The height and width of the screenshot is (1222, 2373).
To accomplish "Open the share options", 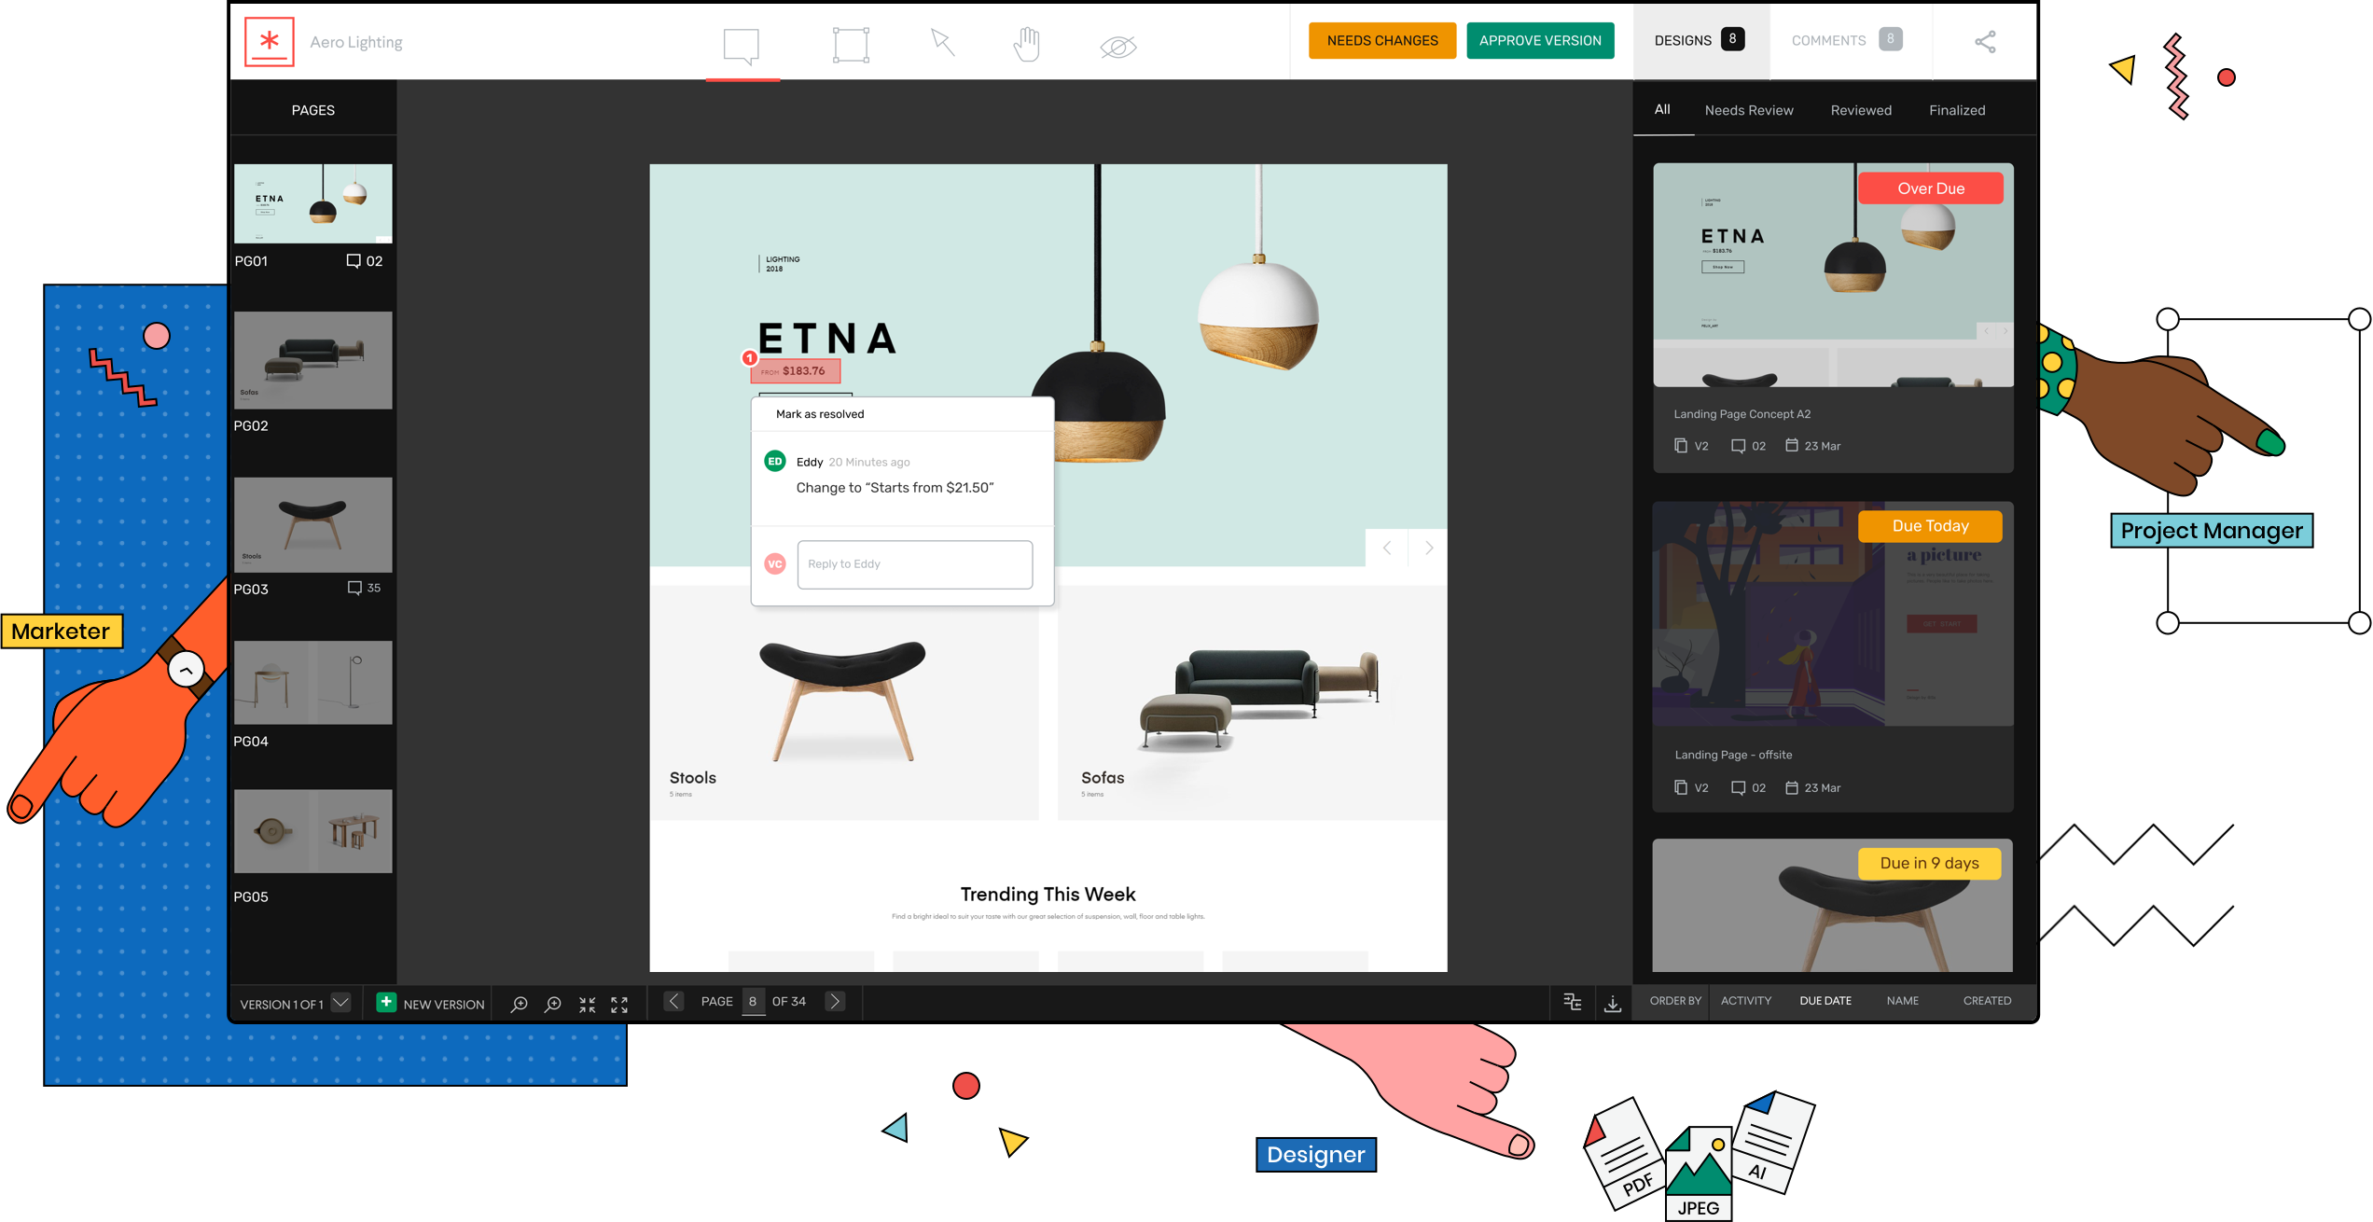I will point(1985,41).
